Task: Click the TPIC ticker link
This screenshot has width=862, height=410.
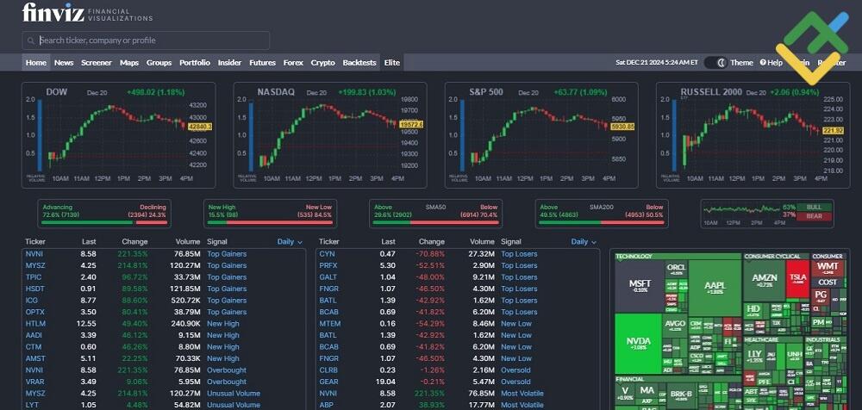Action: point(34,277)
